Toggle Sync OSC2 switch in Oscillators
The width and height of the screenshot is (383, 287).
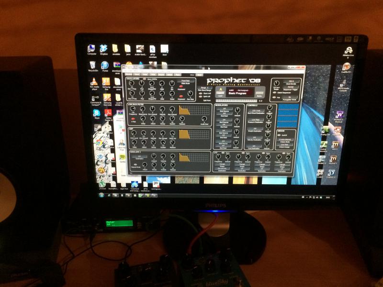click(x=145, y=79)
